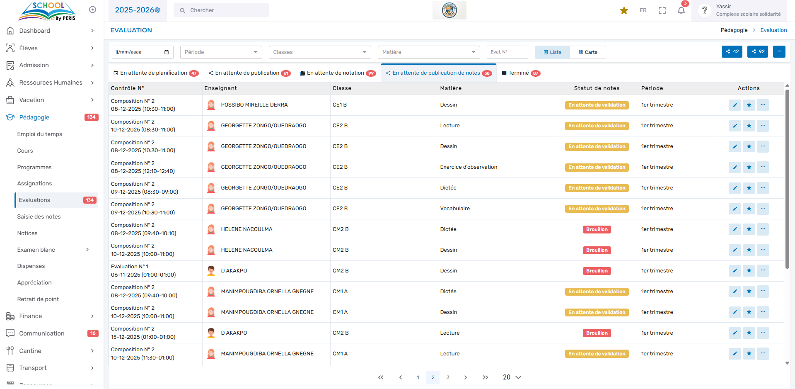
Task: Switch to Carte view
Action: point(588,52)
